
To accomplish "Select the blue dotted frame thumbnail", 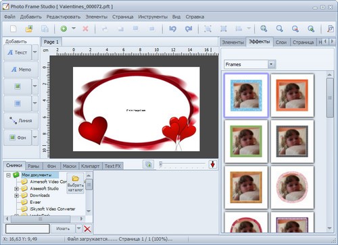I will click(x=246, y=95).
